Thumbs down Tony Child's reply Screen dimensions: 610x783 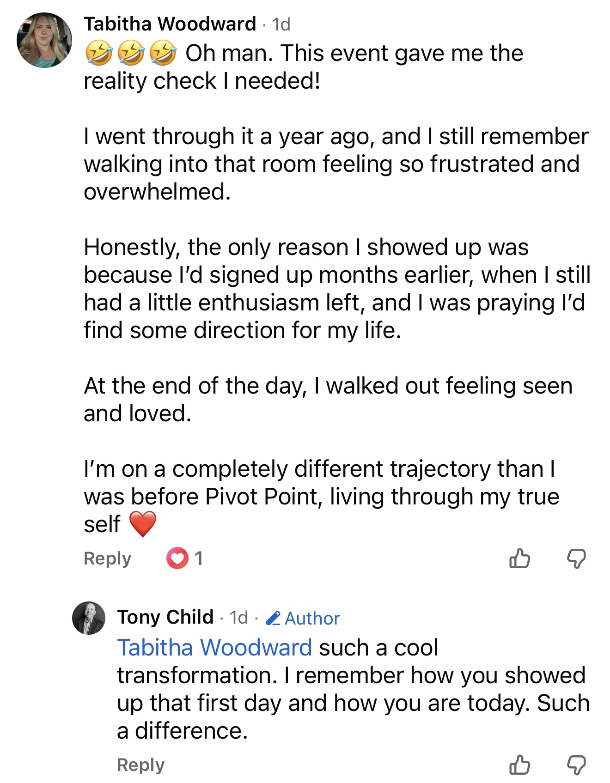(576, 765)
